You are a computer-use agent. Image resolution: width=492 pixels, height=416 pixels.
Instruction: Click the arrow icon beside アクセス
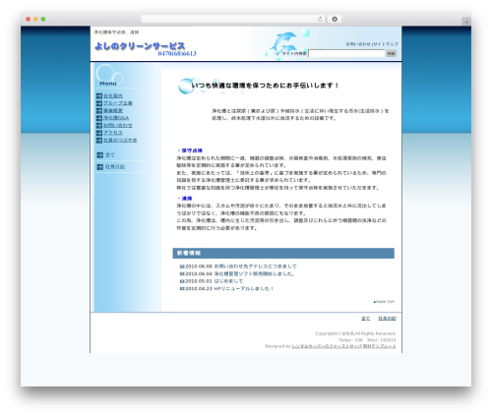coord(99,133)
